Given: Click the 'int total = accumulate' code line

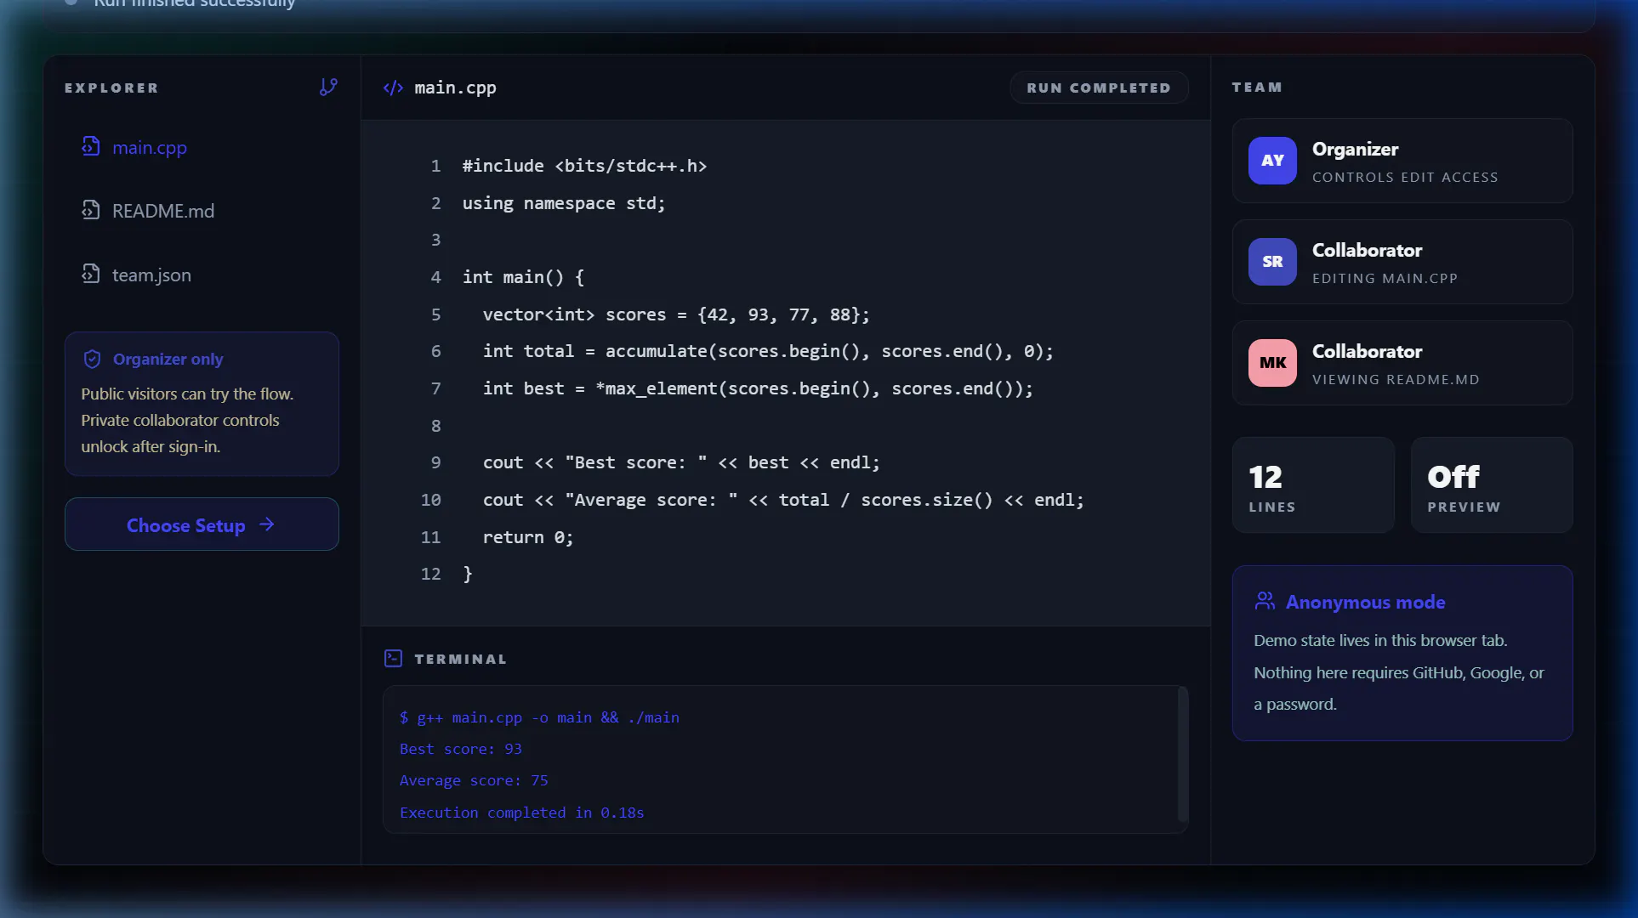Looking at the screenshot, I should click(x=768, y=351).
